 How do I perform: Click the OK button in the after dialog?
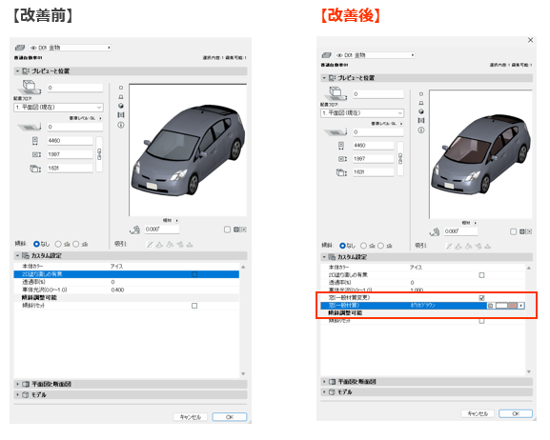516,413
